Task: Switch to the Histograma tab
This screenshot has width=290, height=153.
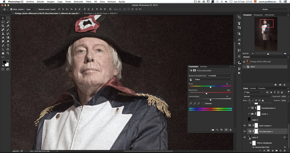Action: (258, 15)
